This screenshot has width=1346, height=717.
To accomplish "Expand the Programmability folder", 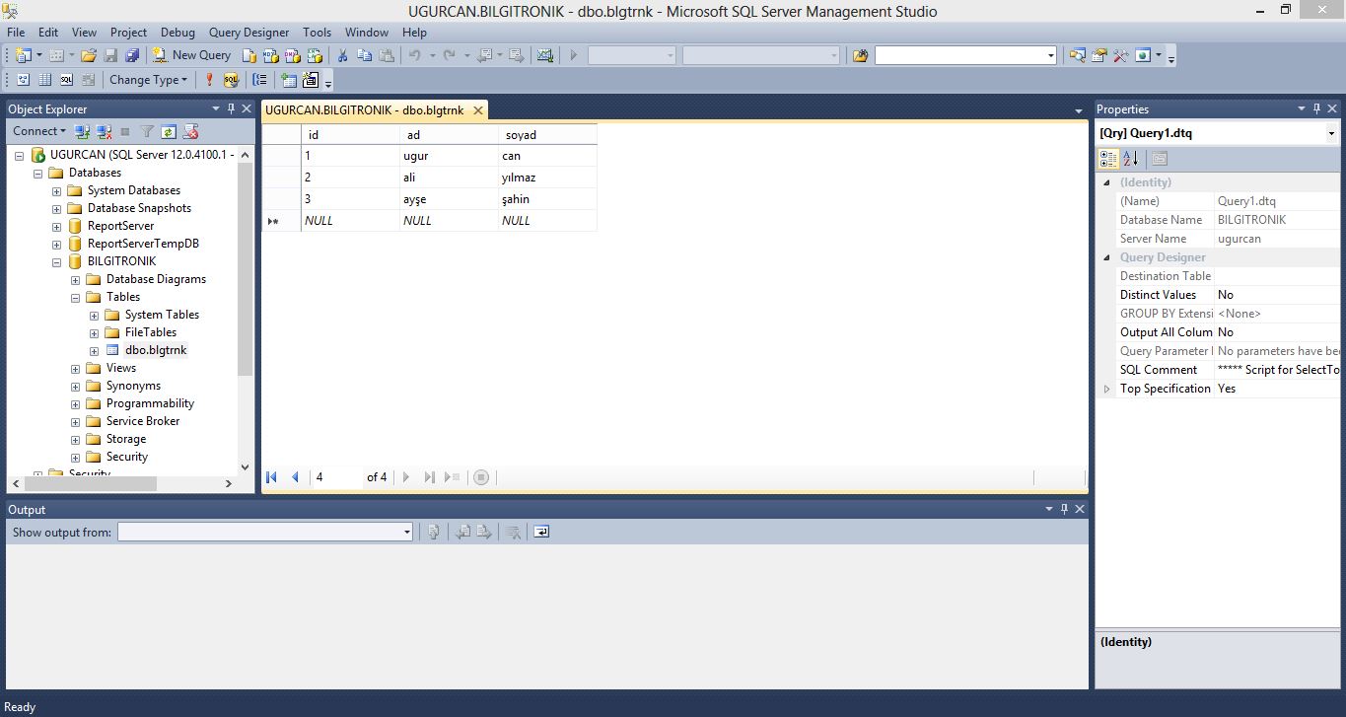I will (76, 403).
